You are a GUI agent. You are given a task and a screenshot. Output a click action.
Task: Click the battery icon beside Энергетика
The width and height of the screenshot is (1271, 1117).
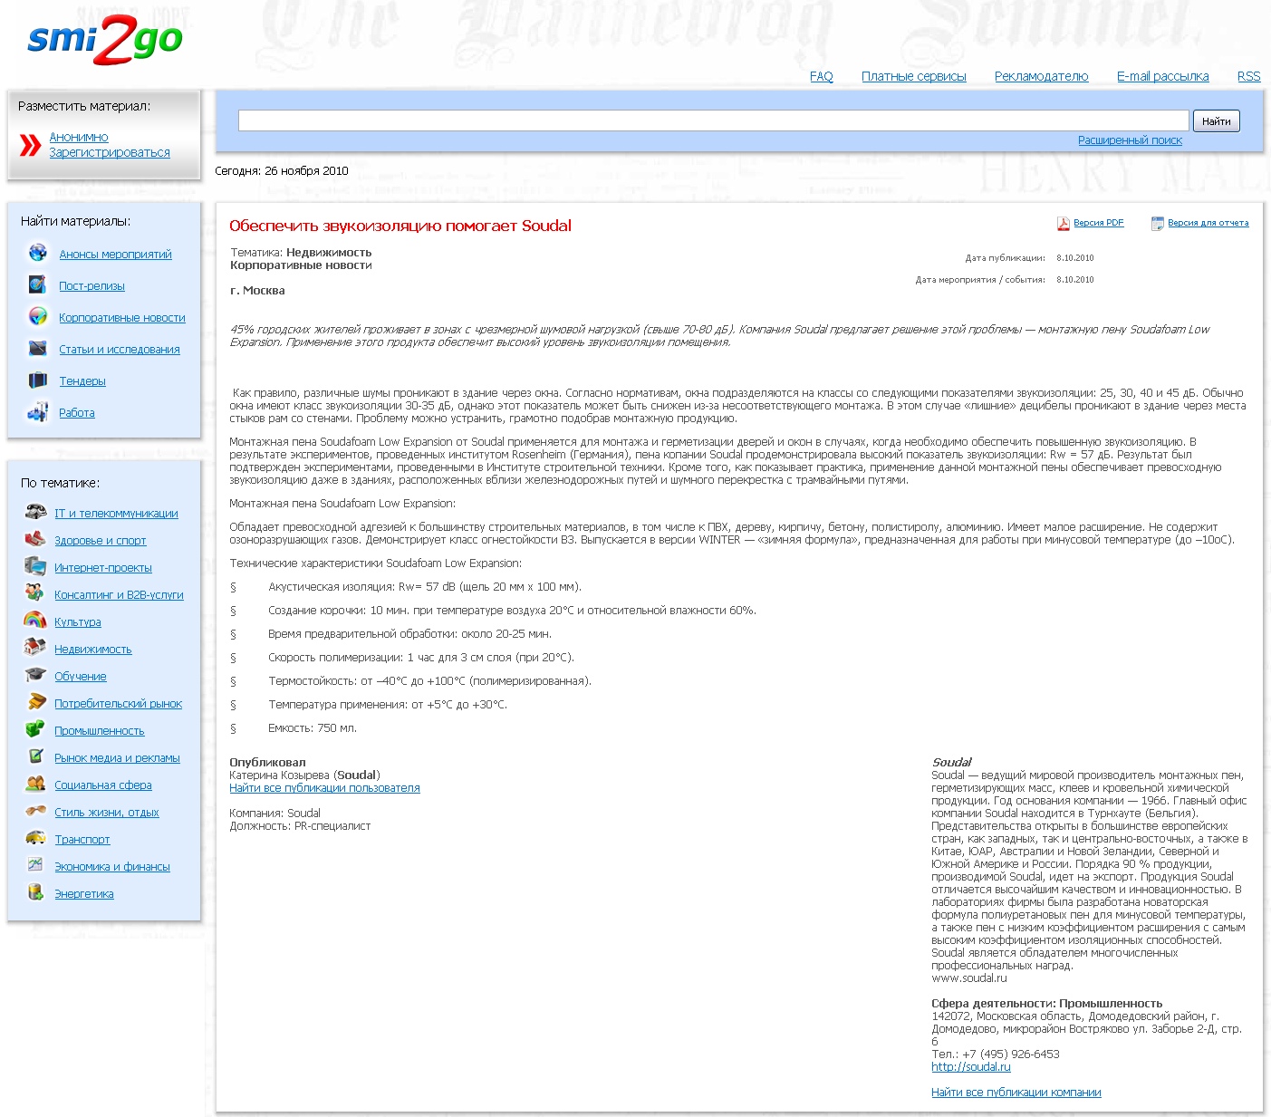pos(35,892)
